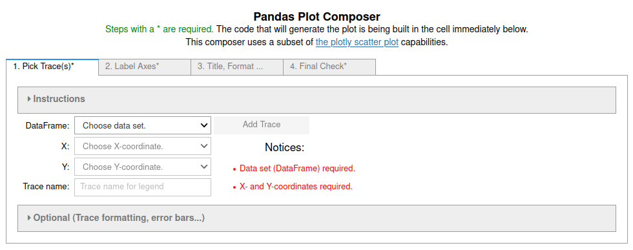Screen dimensions: 633x250
Task: Click the "Data set (DataFrame) required." notice
Action: pyautogui.click(x=297, y=169)
